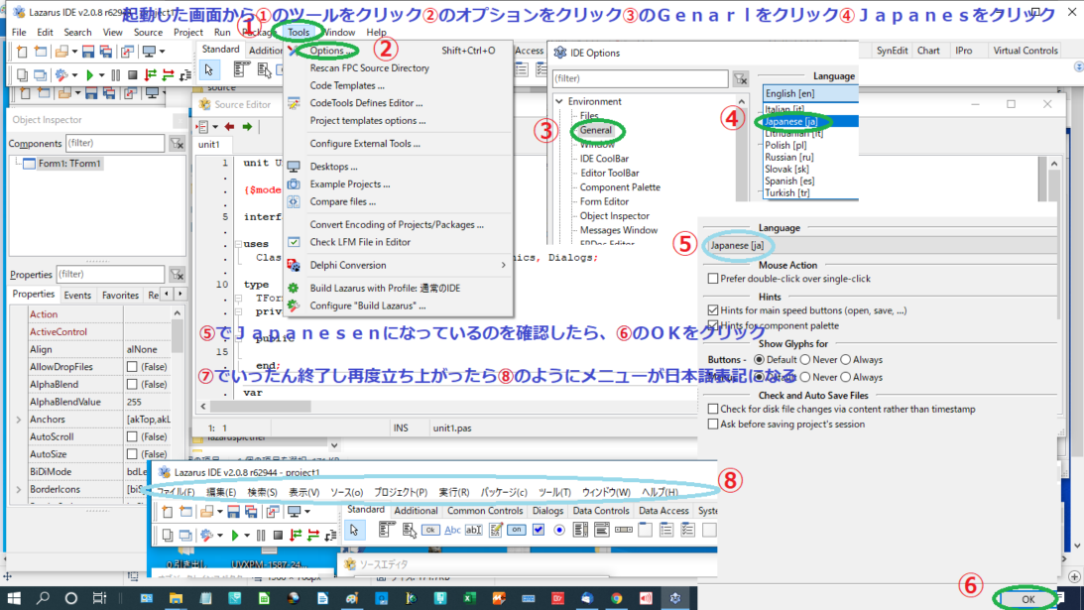
Task: Enable Prefer double-click over single-click
Action: 713,279
